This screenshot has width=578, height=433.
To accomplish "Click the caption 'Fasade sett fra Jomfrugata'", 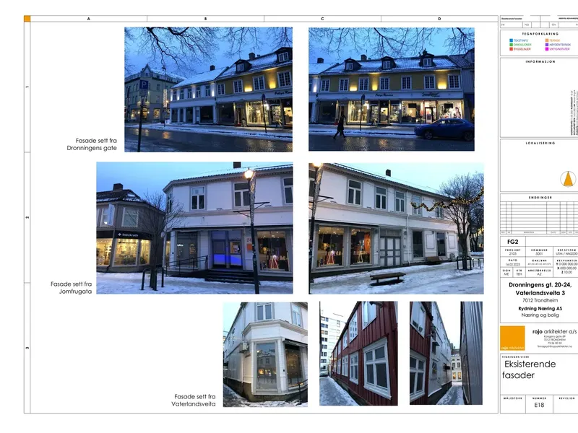I will [x=71, y=287].
